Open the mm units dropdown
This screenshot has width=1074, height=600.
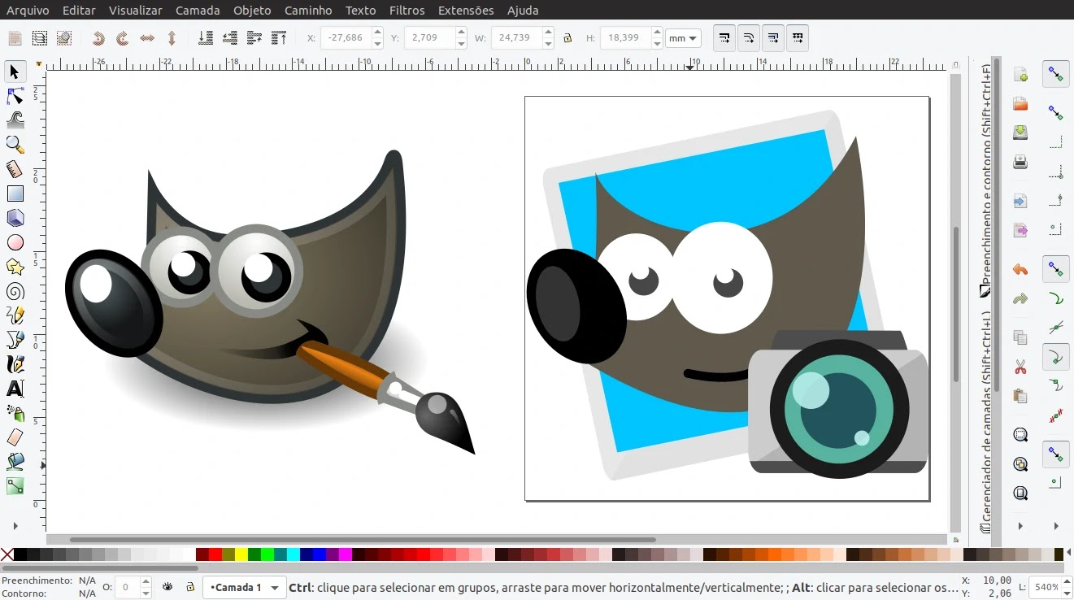(x=683, y=38)
